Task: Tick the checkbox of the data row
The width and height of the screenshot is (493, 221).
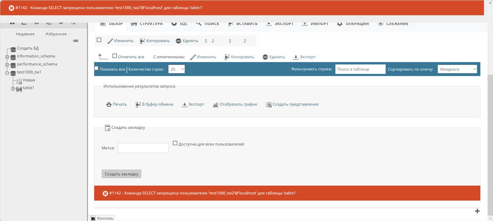Action: pos(99,40)
